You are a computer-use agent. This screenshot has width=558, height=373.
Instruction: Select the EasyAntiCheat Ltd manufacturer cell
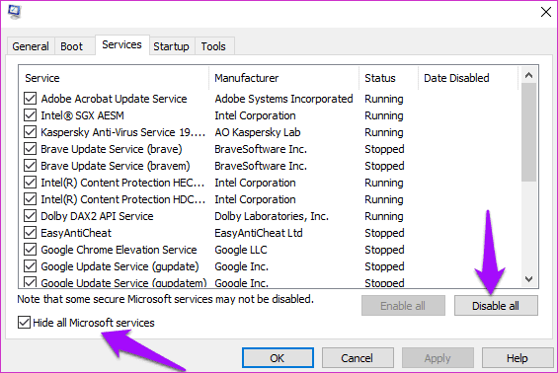(259, 233)
